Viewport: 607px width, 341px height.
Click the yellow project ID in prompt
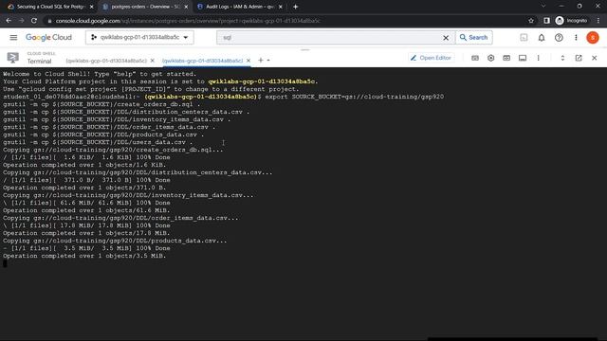[x=200, y=97]
